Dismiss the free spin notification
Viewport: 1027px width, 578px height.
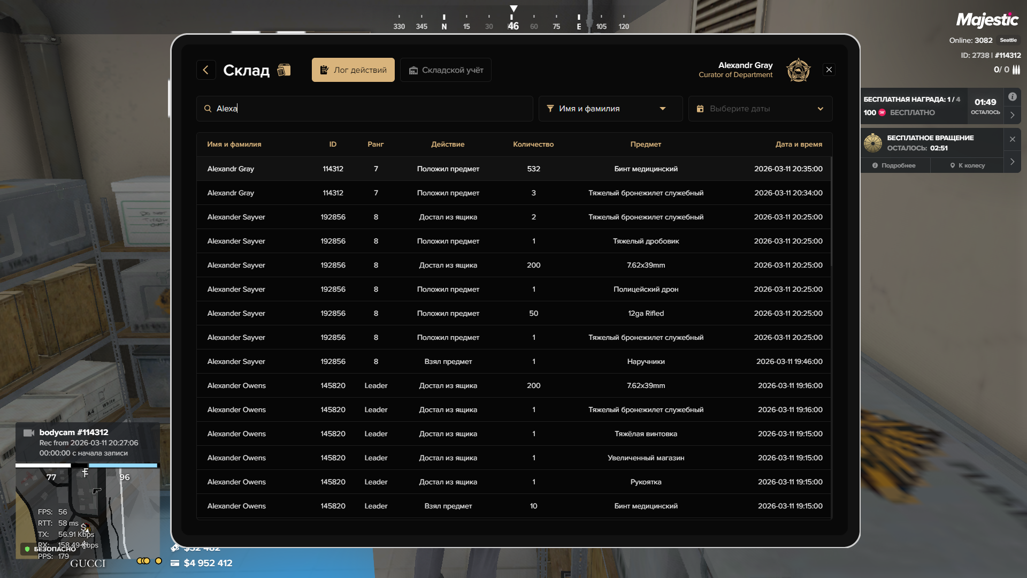(x=1012, y=139)
